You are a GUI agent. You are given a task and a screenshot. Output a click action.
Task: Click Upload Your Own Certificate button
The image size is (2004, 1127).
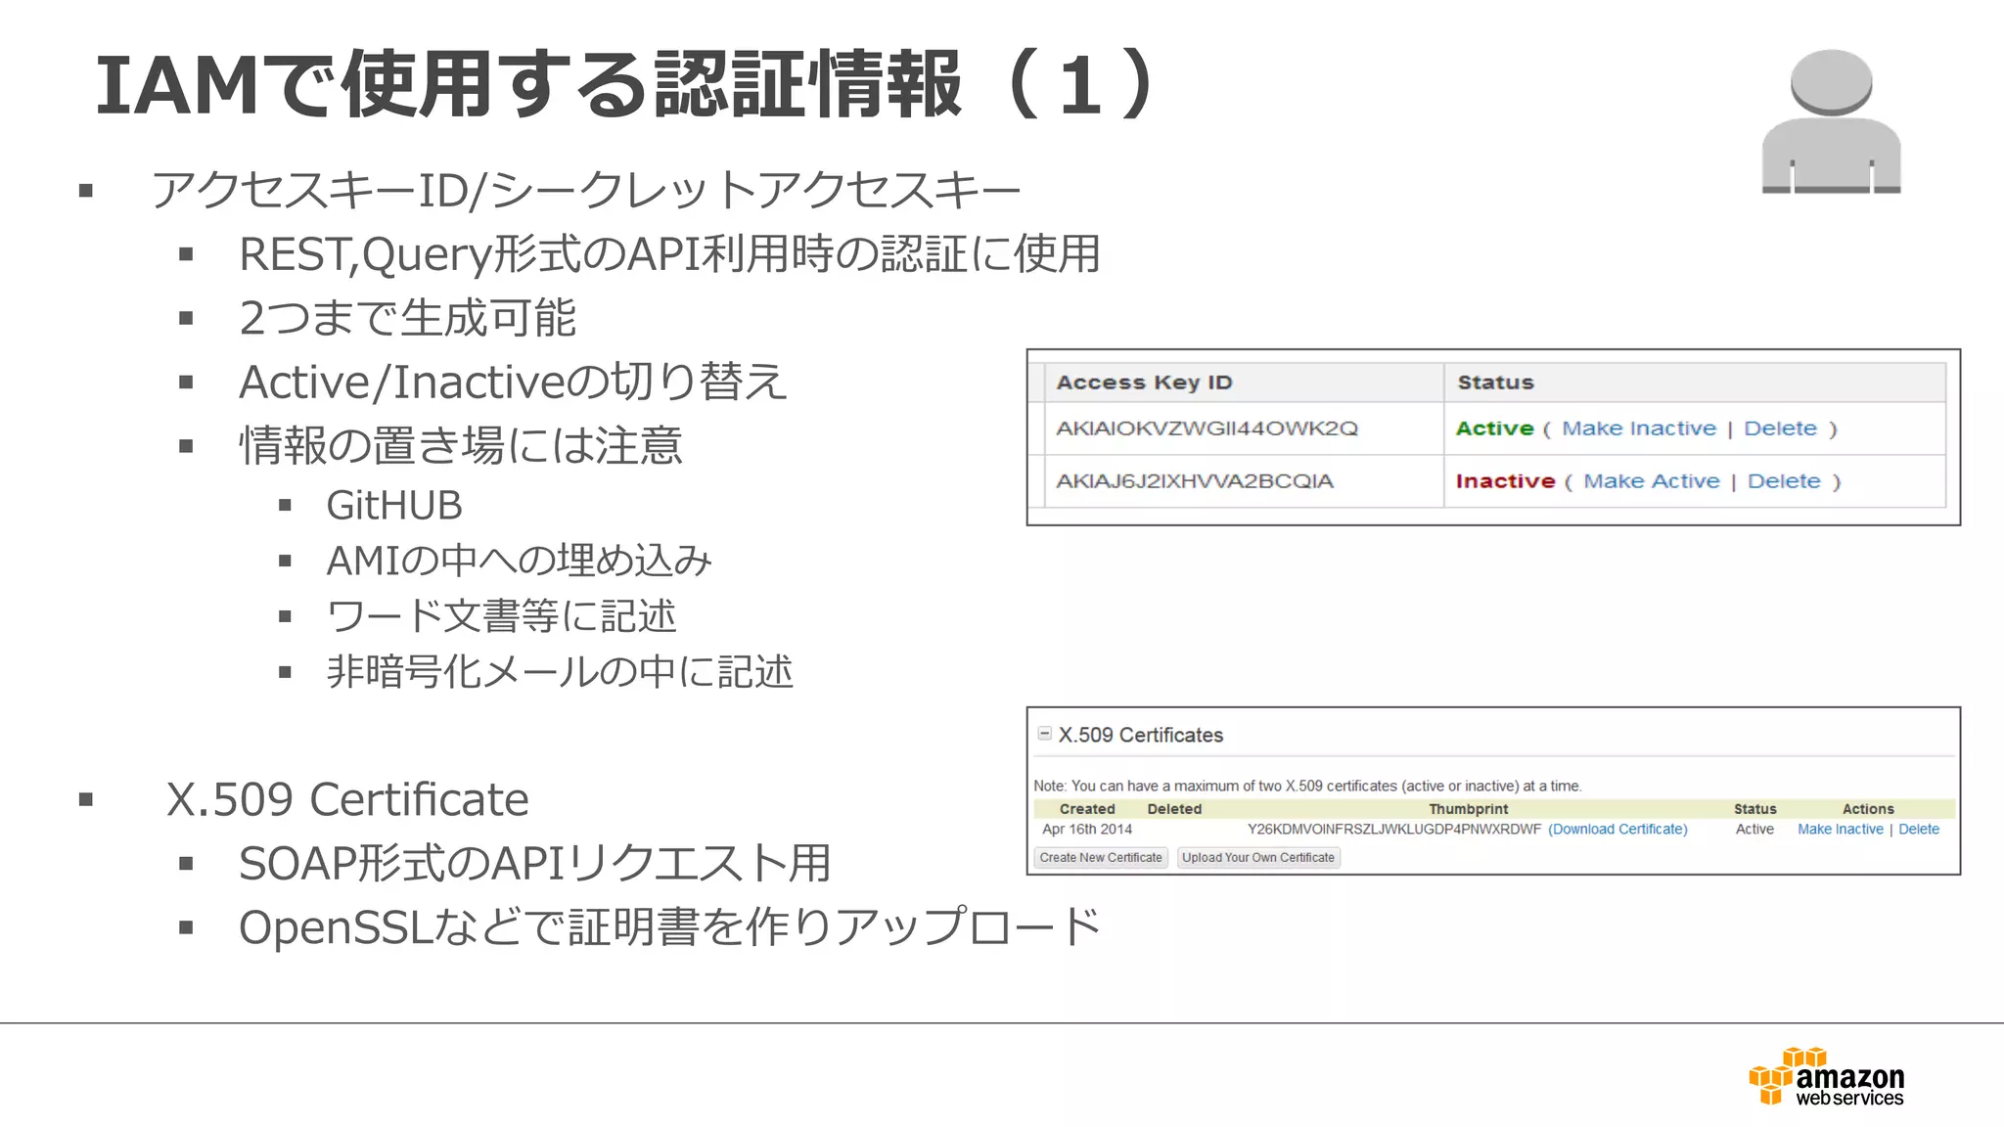(x=1258, y=857)
